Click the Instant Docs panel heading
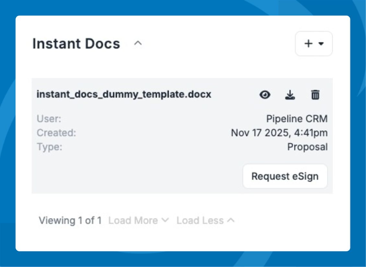The height and width of the screenshot is (267, 366). (76, 43)
